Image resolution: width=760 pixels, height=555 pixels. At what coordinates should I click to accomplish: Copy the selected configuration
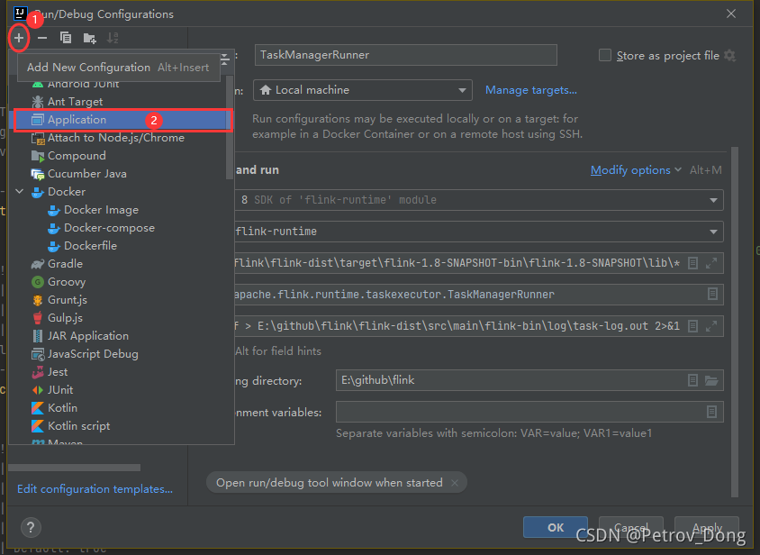(x=66, y=38)
